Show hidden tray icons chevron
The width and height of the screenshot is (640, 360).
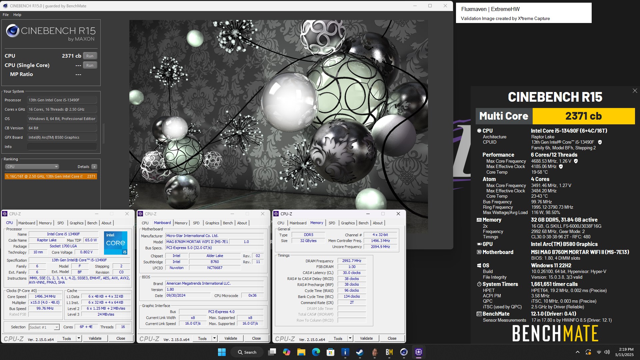tap(577, 352)
